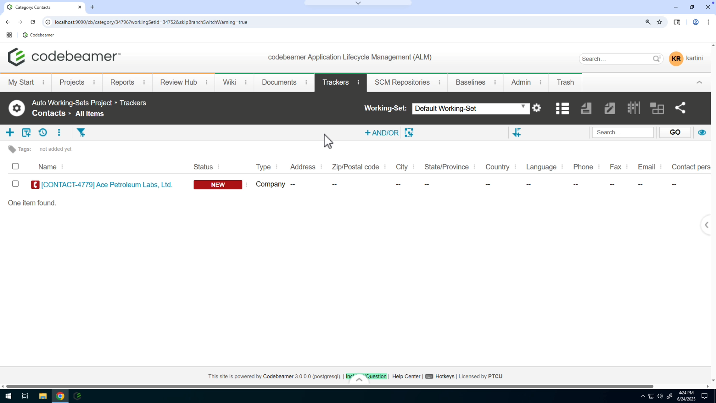
Task: Click the toolbar Search input field
Action: point(622,132)
